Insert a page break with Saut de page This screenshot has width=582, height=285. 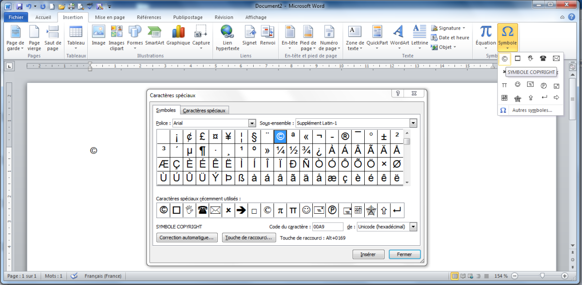coord(53,38)
